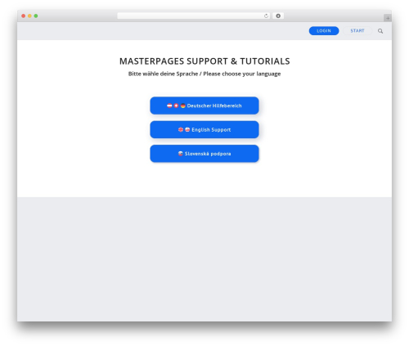
Task: Minimize window with yellow button
Action: coord(29,16)
